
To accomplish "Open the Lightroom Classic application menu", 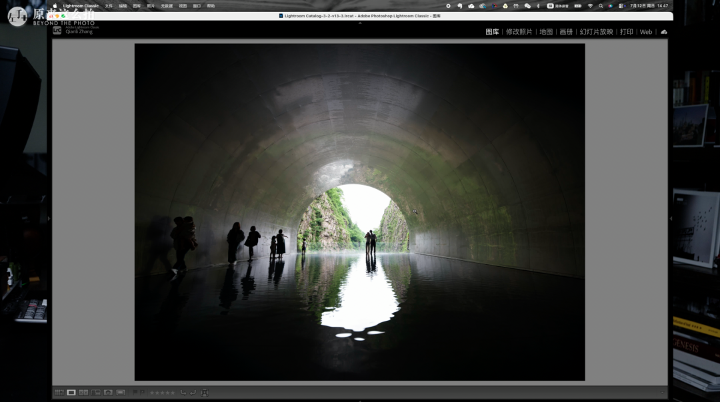I will 81,6.
